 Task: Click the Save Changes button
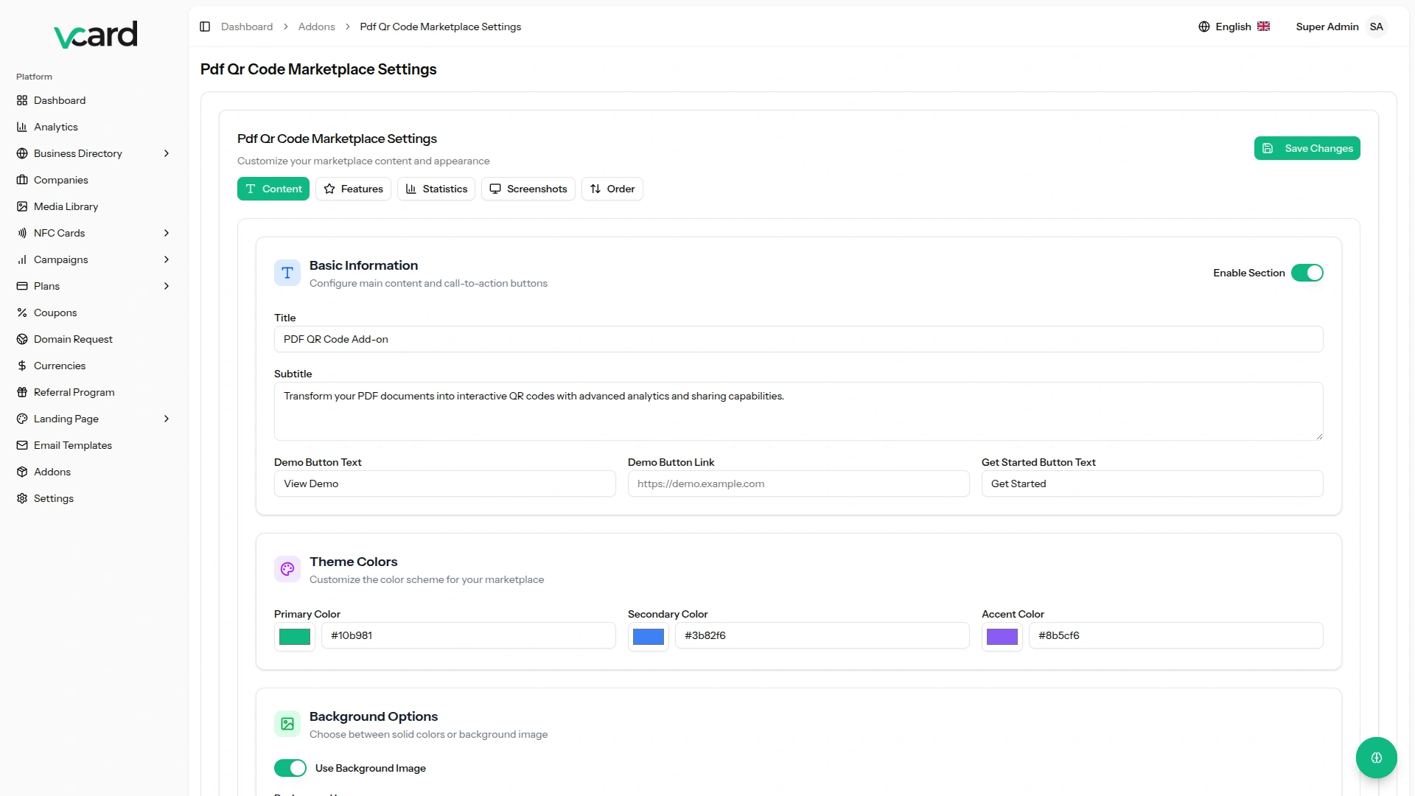point(1307,148)
